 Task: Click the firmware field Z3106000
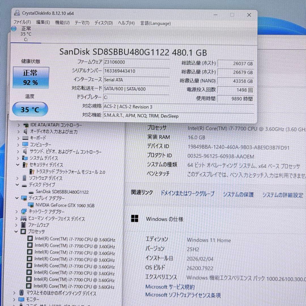tap(136, 62)
